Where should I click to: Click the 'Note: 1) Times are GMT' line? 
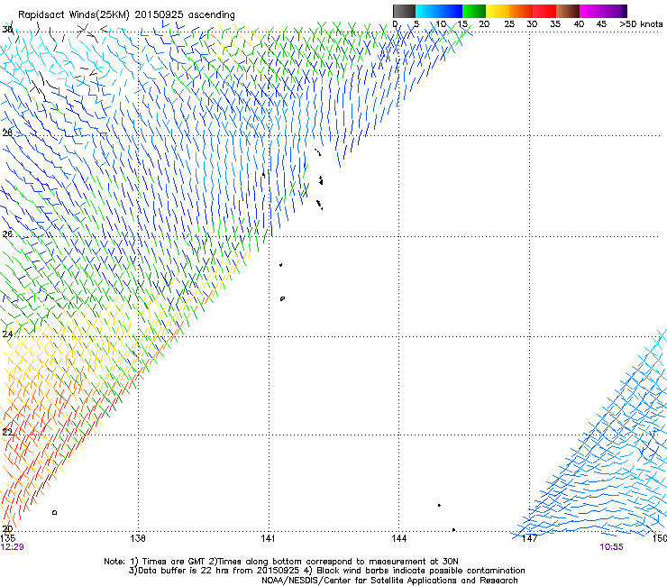click(280, 562)
